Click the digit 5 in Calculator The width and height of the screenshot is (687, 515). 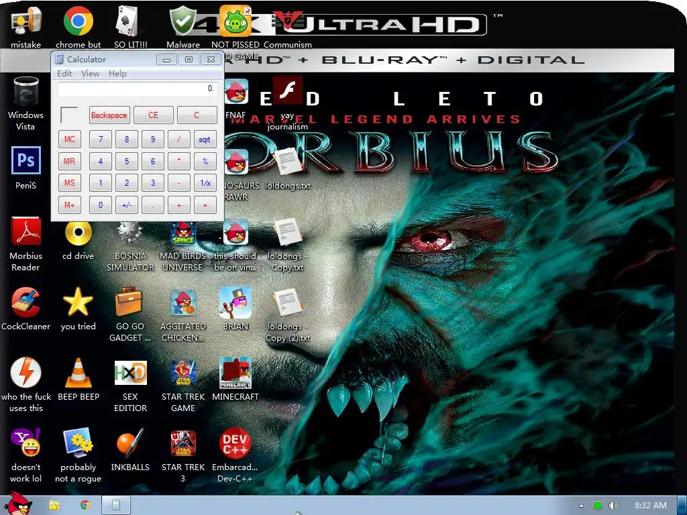(127, 161)
